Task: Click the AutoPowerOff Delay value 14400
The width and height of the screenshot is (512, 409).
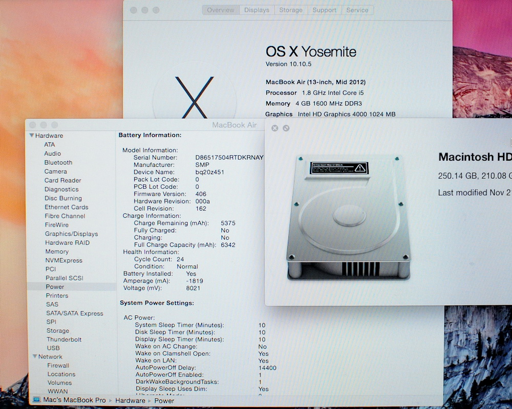Action: click(x=267, y=368)
